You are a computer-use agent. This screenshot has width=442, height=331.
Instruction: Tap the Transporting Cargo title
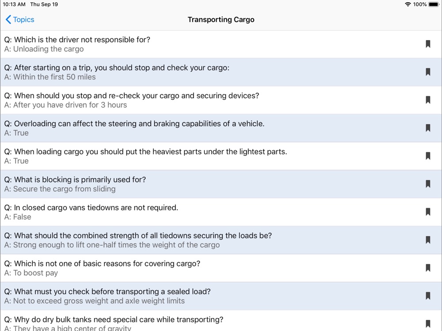click(x=221, y=19)
